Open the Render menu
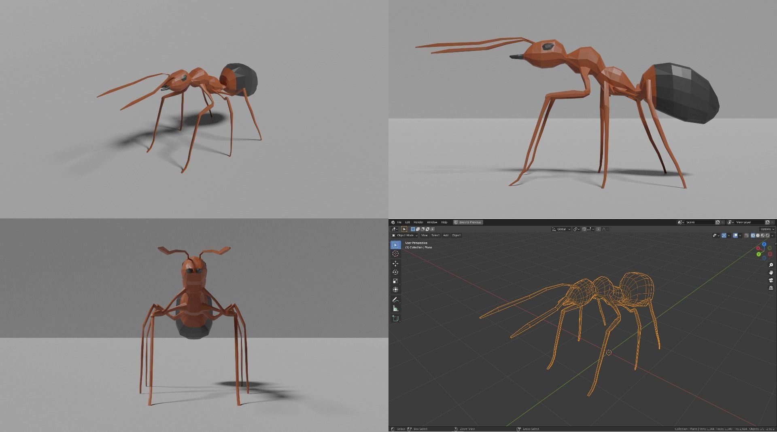 (418, 222)
